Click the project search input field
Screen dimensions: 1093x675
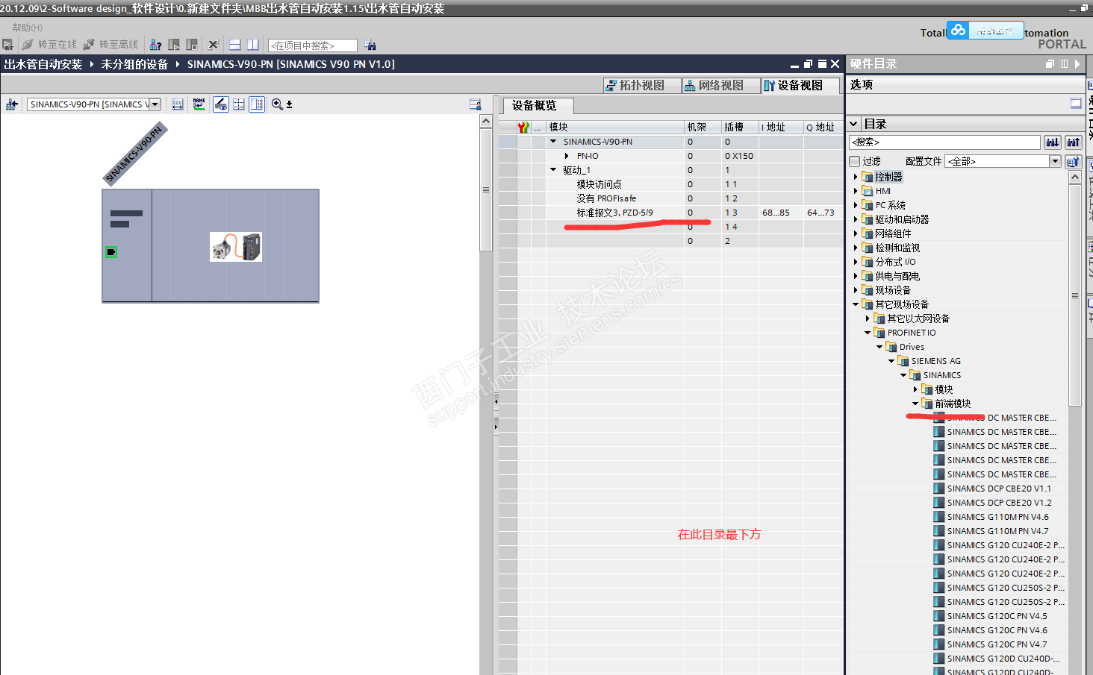point(313,45)
